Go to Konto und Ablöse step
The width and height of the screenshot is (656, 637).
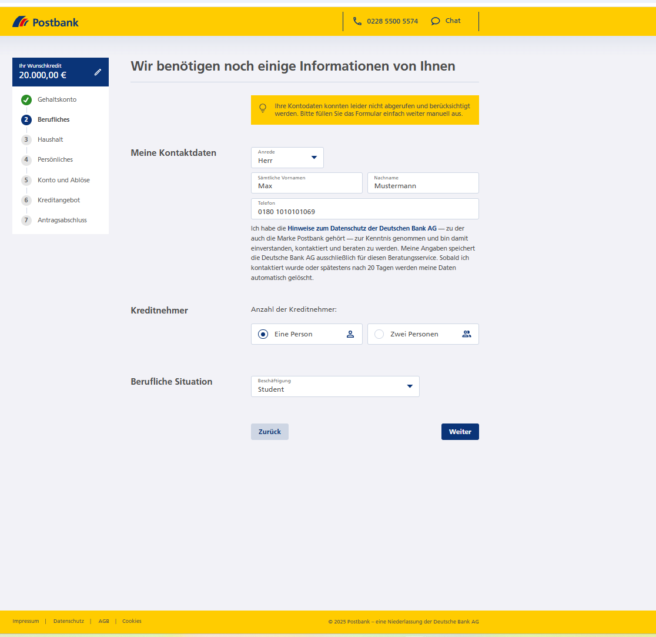coord(63,180)
